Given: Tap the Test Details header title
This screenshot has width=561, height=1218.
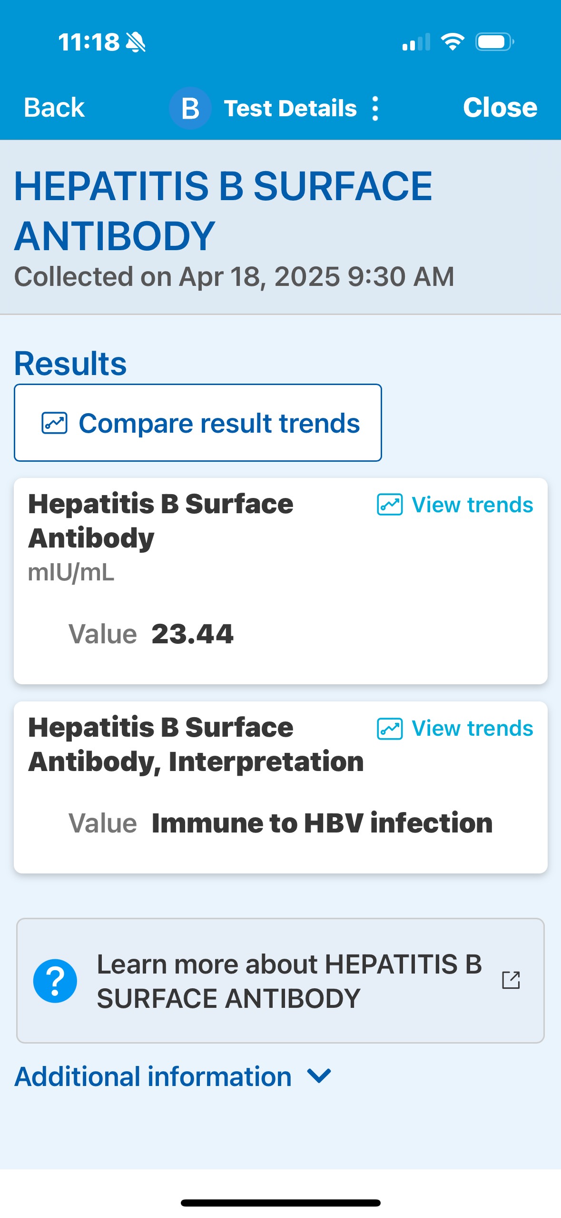Looking at the screenshot, I should tap(290, 108).
